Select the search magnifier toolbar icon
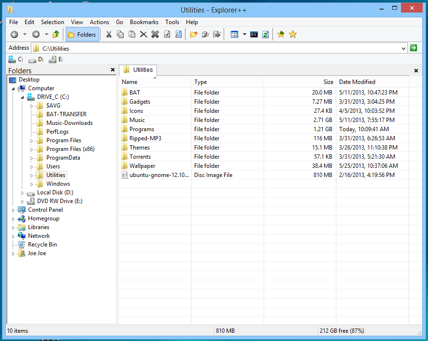This screenshot has height=341, width=428. [178, 34]
